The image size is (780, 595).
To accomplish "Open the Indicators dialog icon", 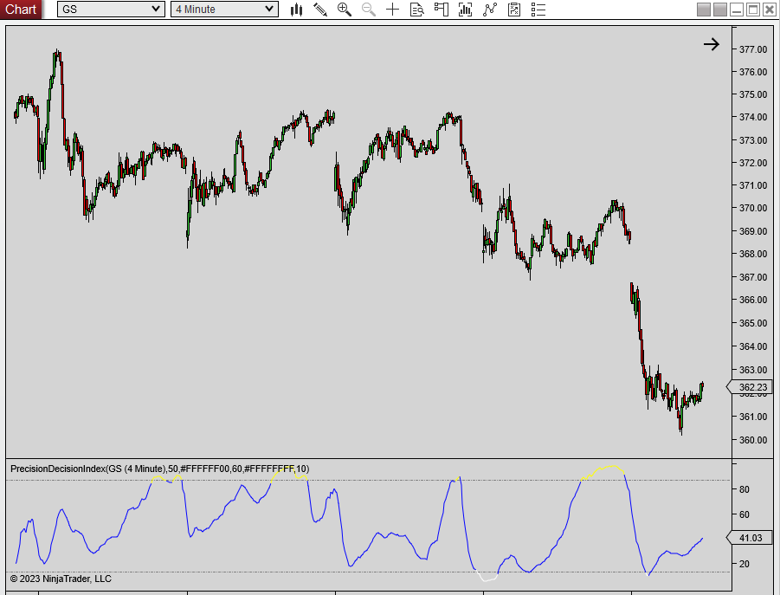I will tap(465, 10).
